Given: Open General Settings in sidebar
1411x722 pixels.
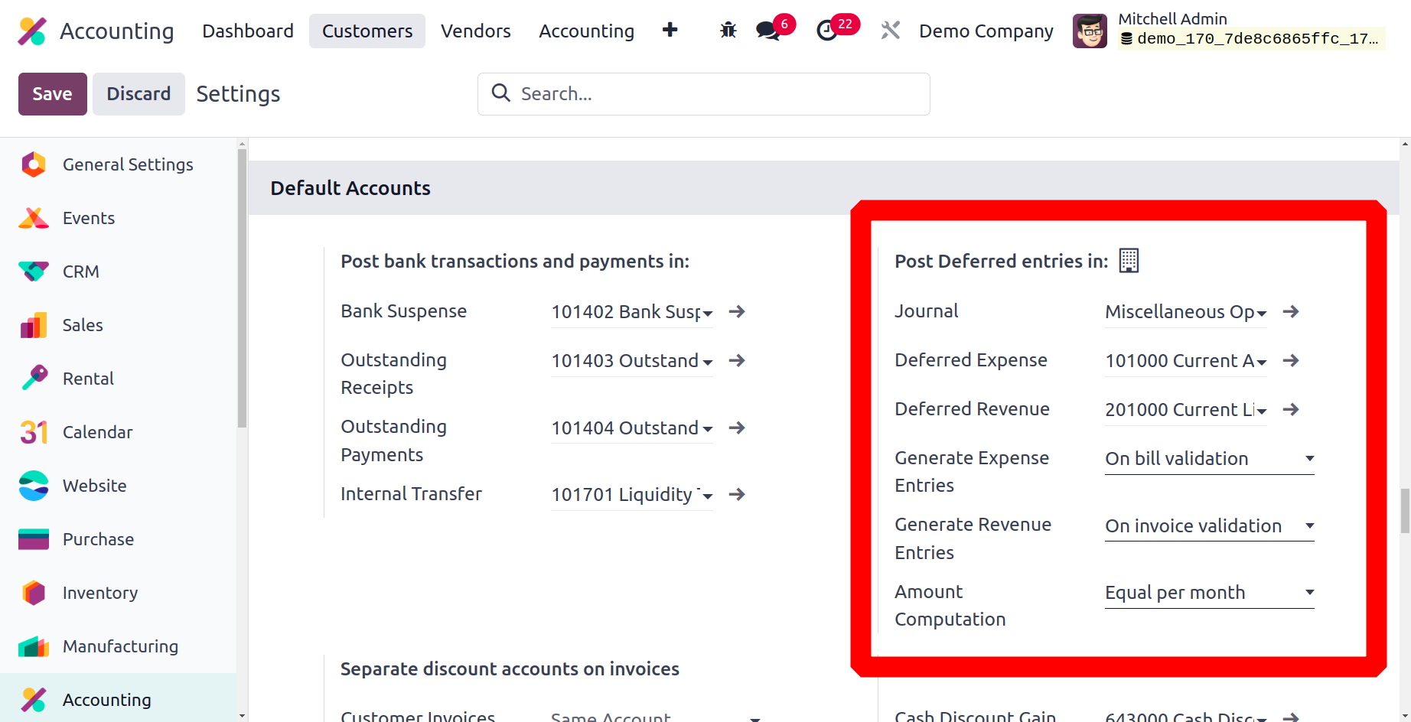Looking at the screenshot, I should click(119, 164).
